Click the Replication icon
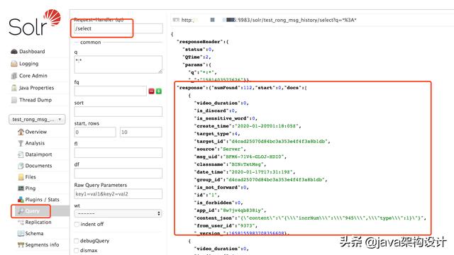 pos(21,222)
